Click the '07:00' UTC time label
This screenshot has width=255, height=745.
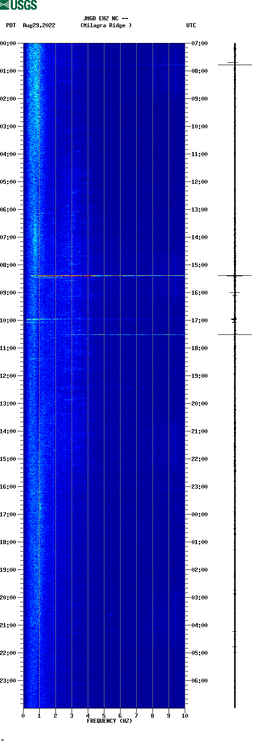click(x=200, y=43)
